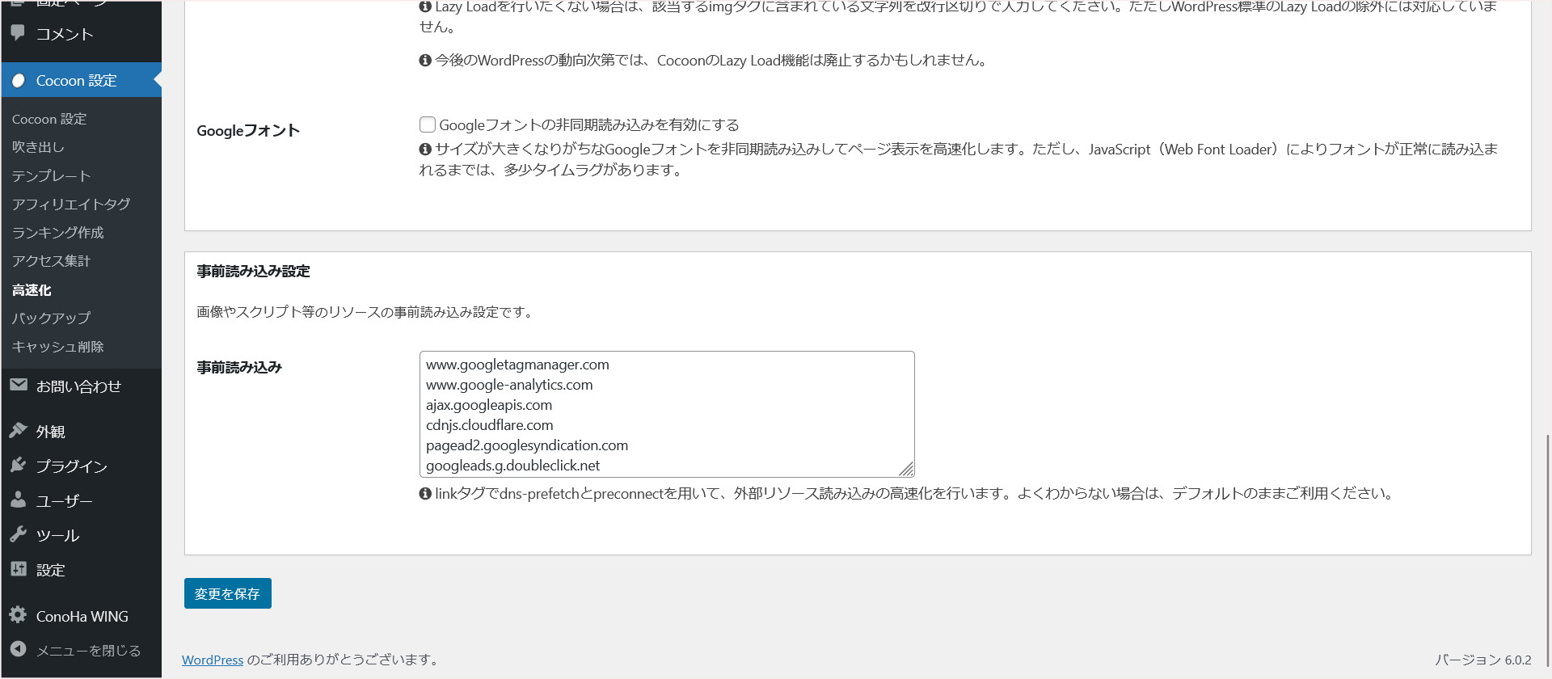1552x679 pixels.
Task: Open テンプレート submenu item
Action: [51, 175]
